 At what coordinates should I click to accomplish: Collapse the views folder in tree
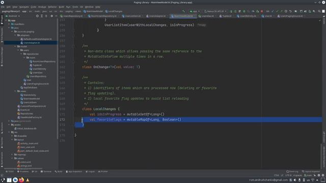[x=15, y=91]
